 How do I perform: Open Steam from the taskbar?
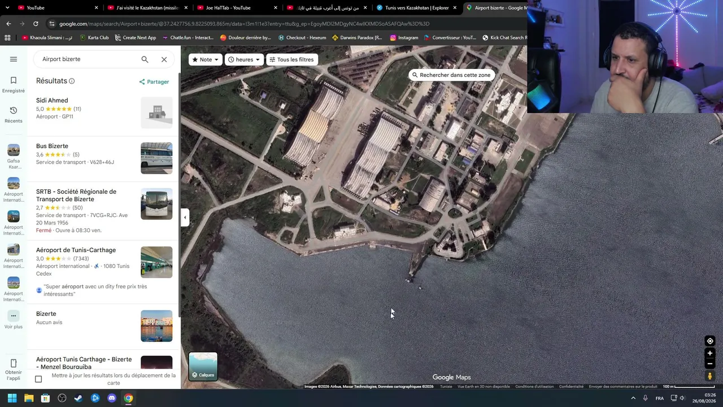point(79,398)
